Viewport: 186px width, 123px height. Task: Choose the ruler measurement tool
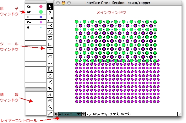pos(50,63)
